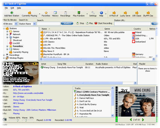
Task: Open the accuradio.com mobile URL link
Action: point(28,93)
